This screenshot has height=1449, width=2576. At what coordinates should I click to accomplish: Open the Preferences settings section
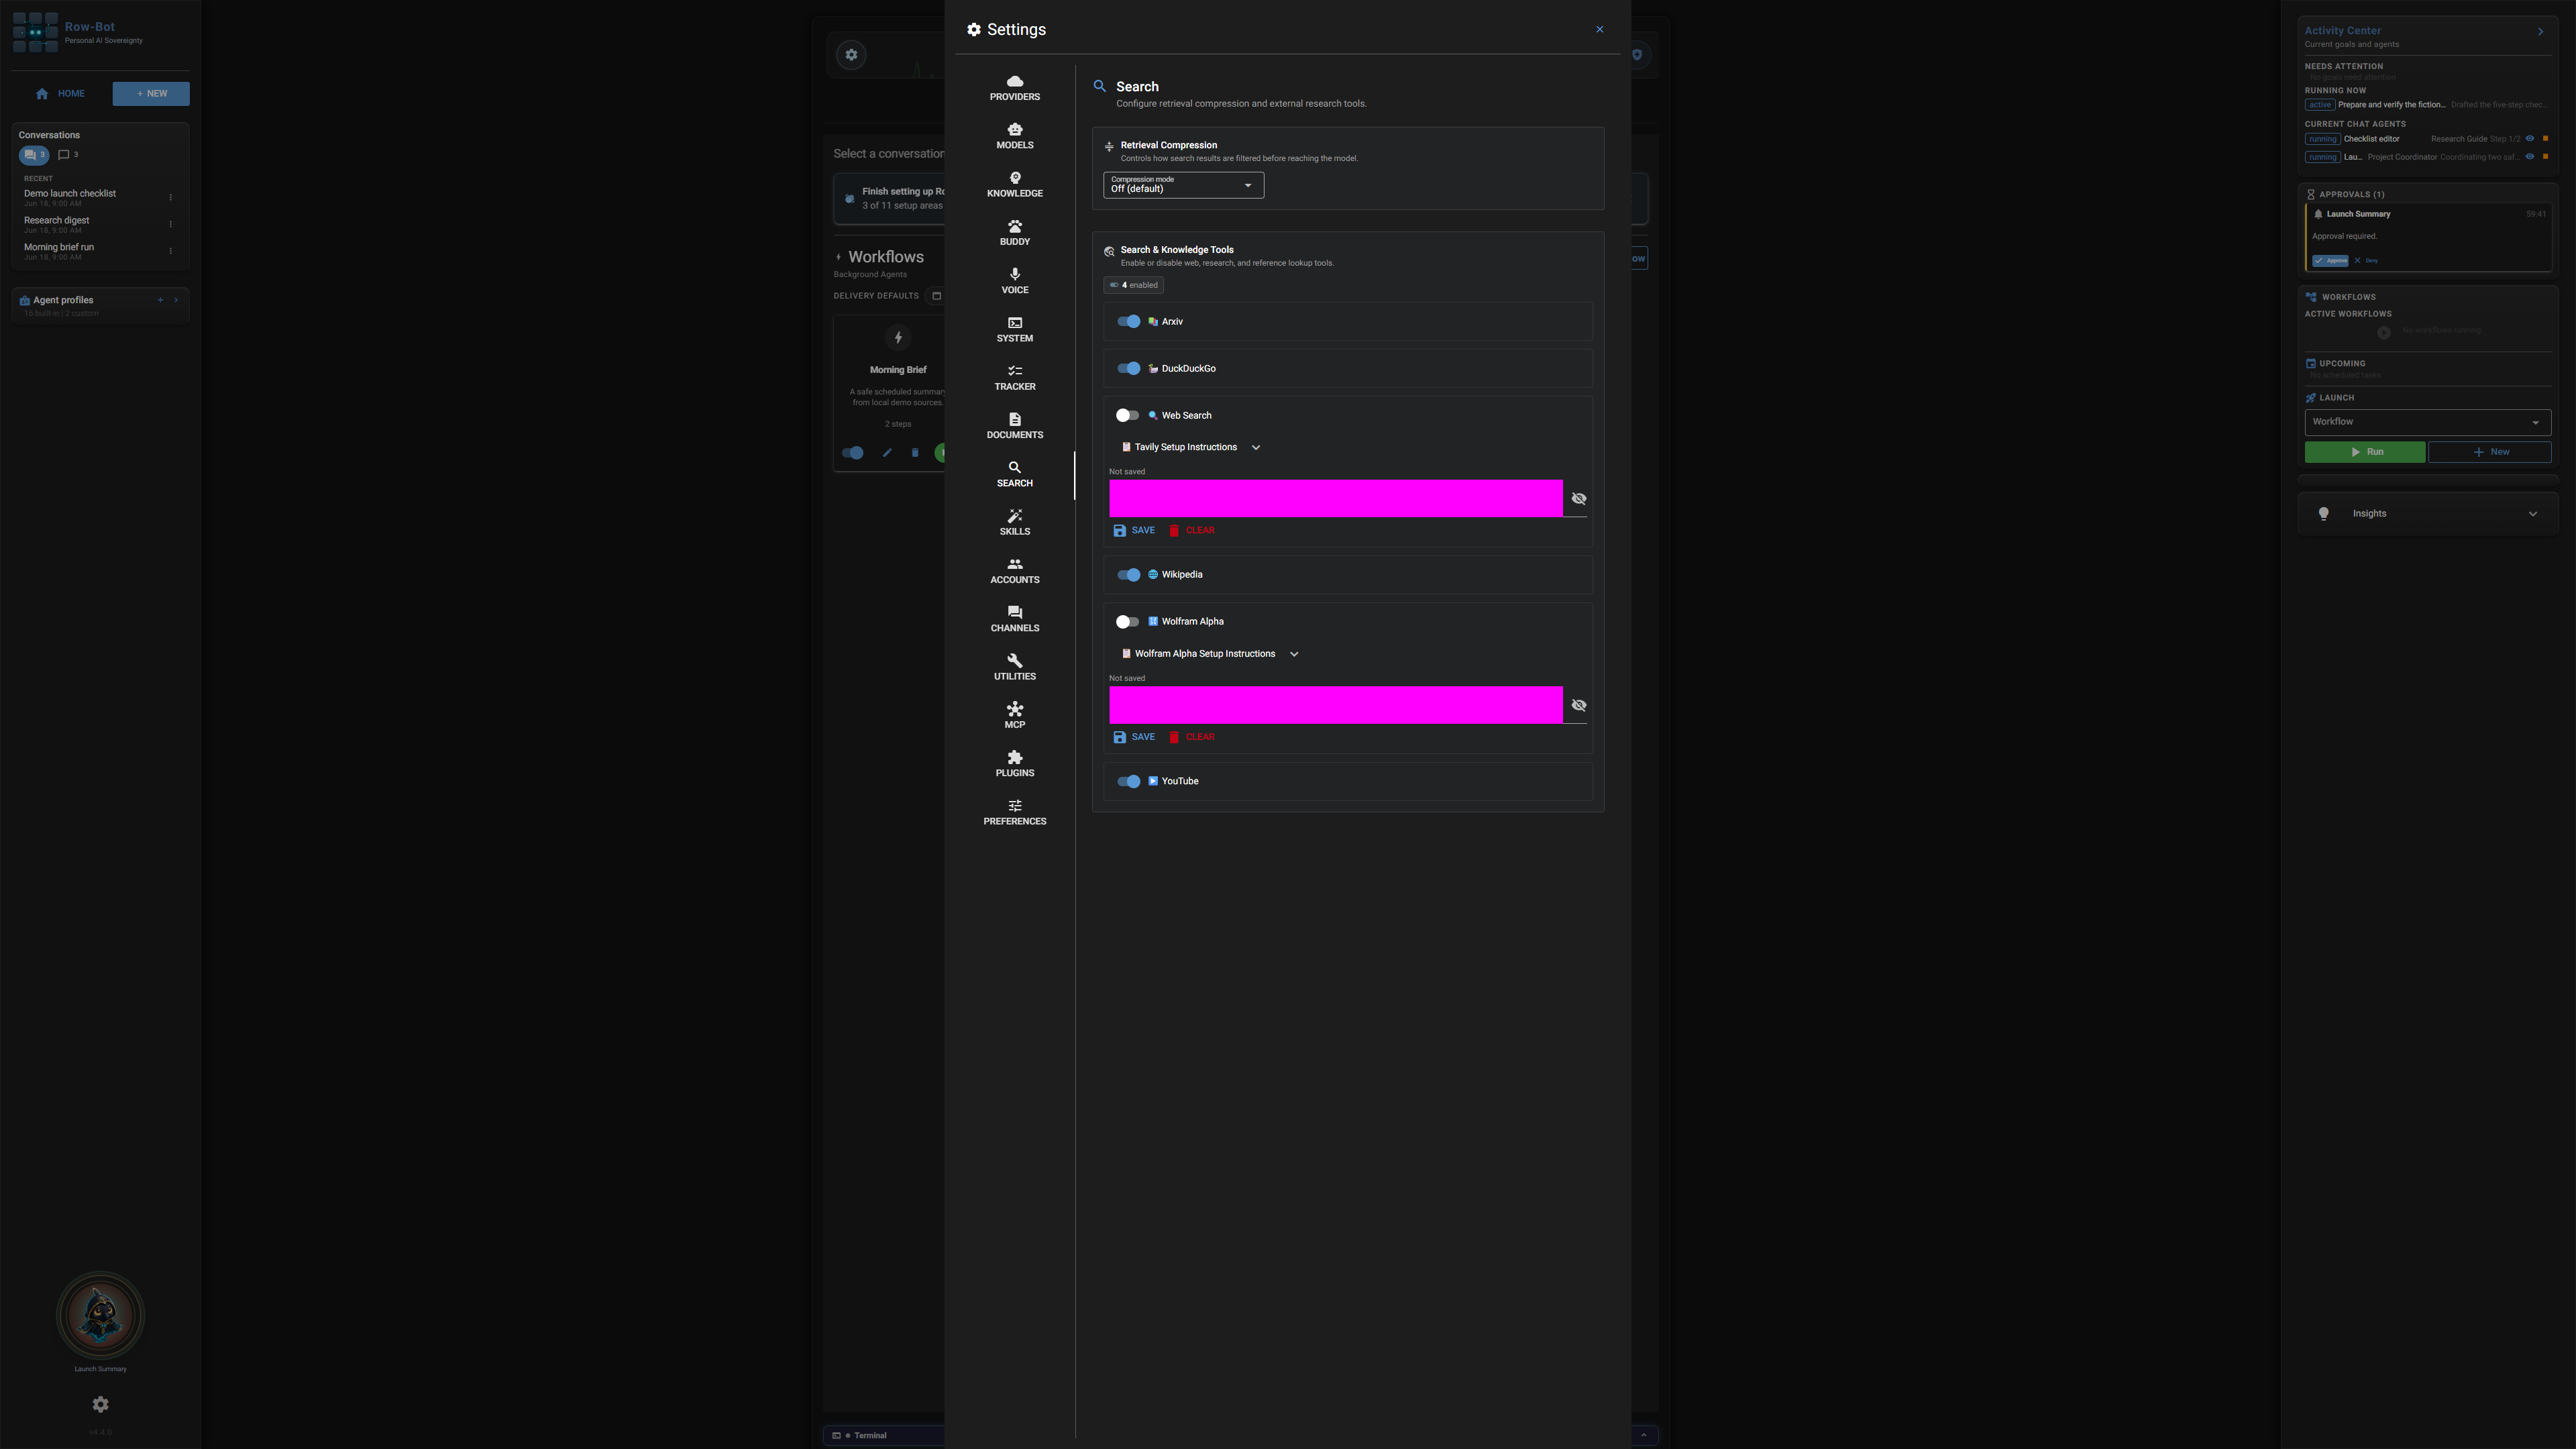(x=1014, y=812)
